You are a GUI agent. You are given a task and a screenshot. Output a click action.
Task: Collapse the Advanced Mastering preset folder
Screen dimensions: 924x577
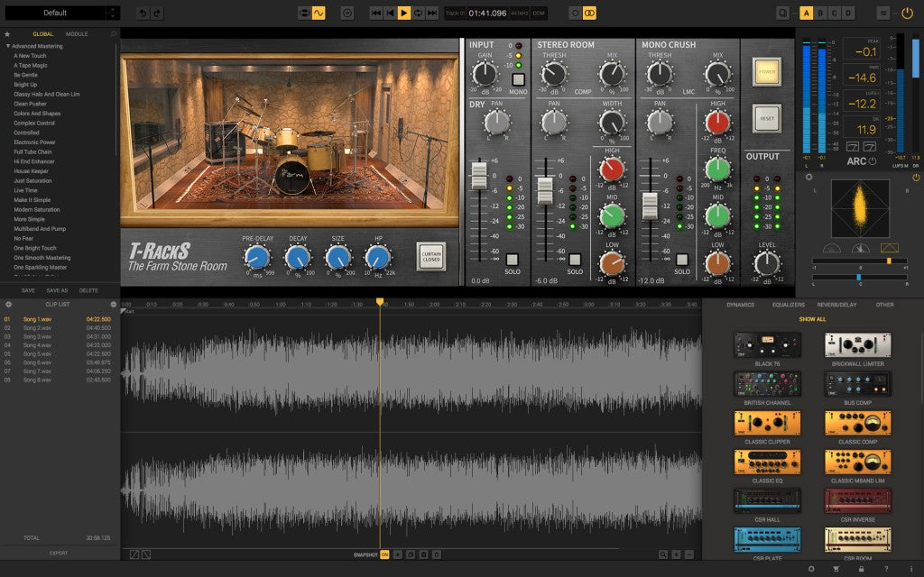click(8, 44)
